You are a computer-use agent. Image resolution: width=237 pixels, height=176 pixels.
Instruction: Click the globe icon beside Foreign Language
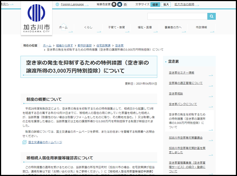tap(57, 4)
